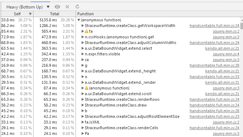Open handsontable.full.min.js:23 link for adjustRootElementSize

pos(214,117)
